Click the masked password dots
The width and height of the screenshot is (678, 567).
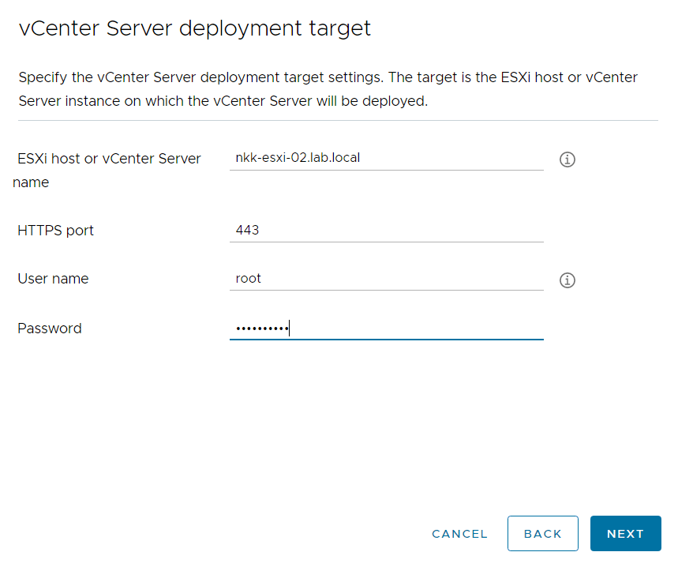coord(262,329)
